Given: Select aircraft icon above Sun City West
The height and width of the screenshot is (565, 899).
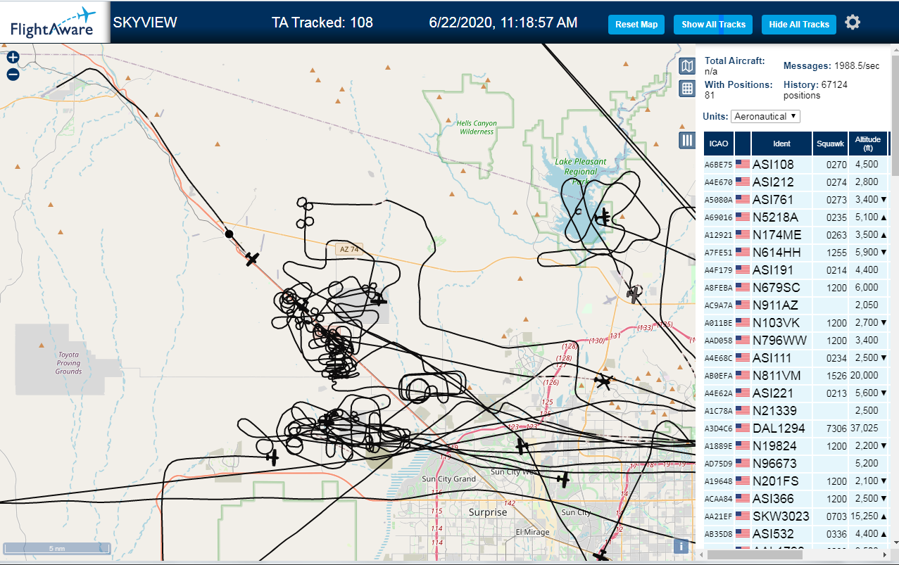Looking at the screenshot, I should 522,445.
